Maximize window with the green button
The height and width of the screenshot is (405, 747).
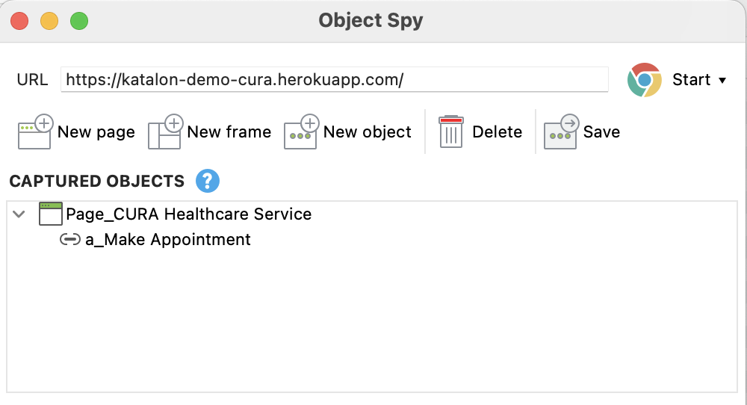[79, 21]
